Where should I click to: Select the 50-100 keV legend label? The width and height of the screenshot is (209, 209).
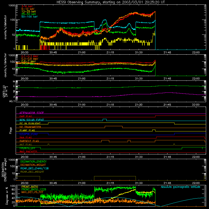pos(30,17)
